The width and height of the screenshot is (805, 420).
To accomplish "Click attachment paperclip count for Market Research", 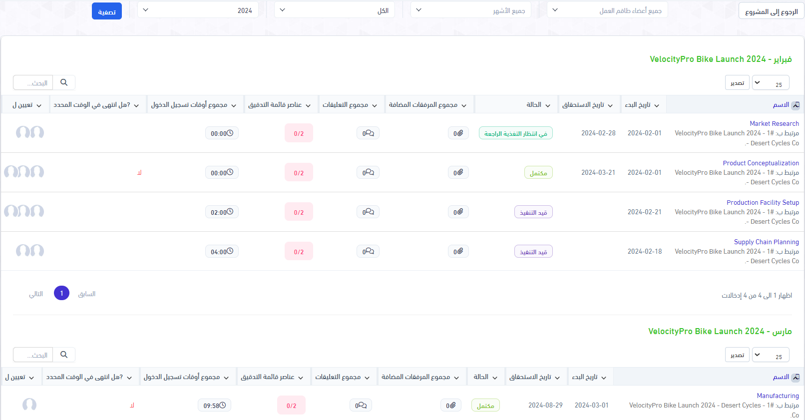I will [x=458, y=133].
